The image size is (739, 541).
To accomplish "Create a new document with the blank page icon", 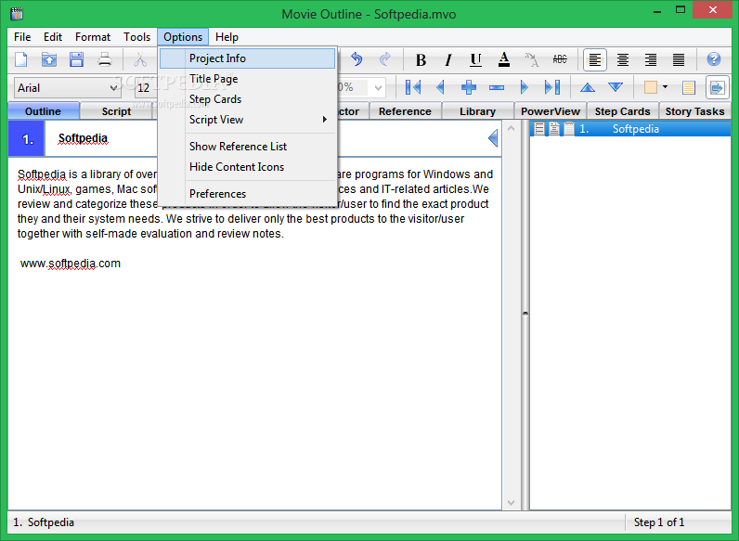I will tap(21, 59).
